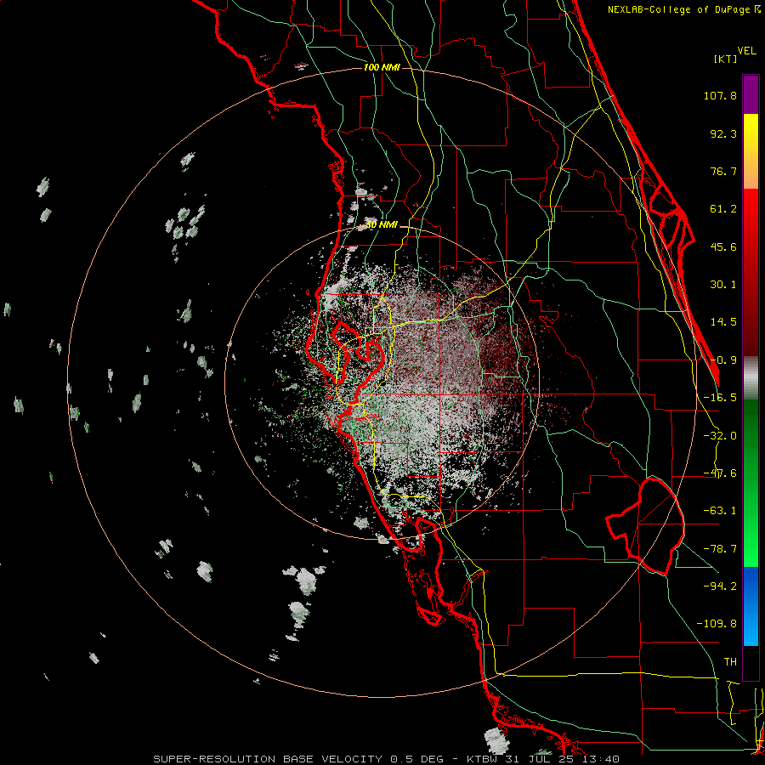Click the -16.5 velocity scale value
The height and width of the screenshot is (765, 765).
pos(720,398)
